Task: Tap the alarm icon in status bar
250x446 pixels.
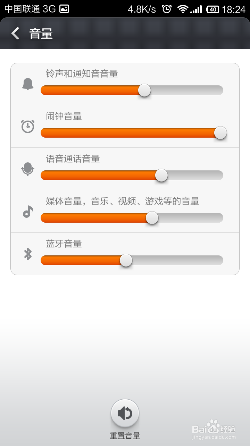Action: point(167,9)
